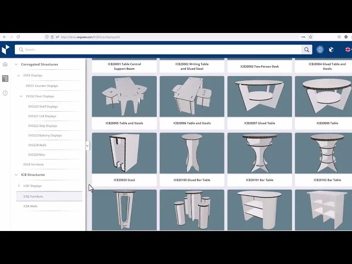Open ICB20006 Table and Stools thumbnail
Image resolution: width=352 pixels, height=264 pixels.
(192, 96)
